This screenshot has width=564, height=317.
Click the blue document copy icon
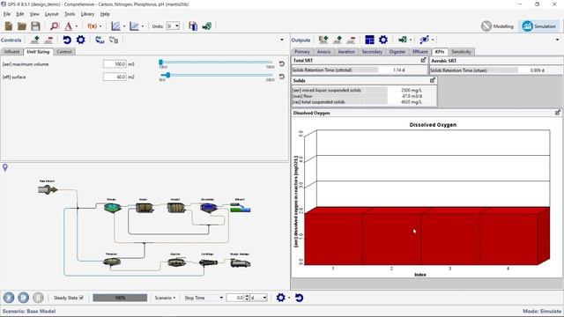point(193,26)
